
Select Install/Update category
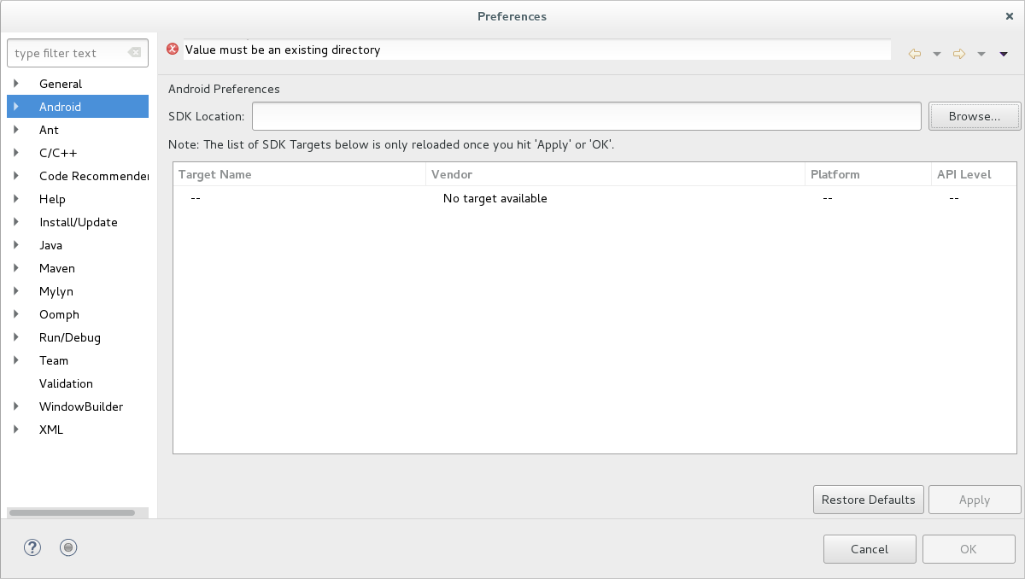point(79,222)
